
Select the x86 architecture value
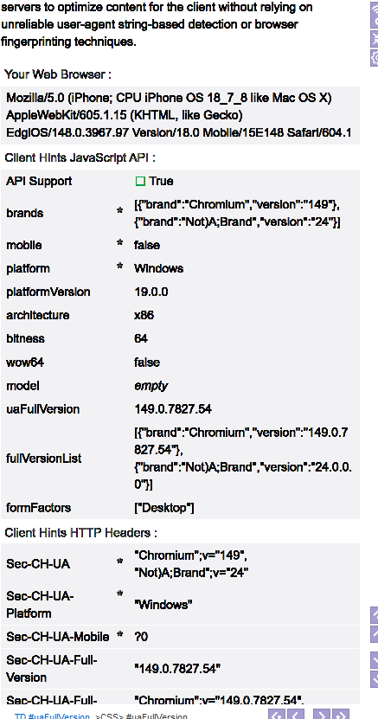pos(144,316)
